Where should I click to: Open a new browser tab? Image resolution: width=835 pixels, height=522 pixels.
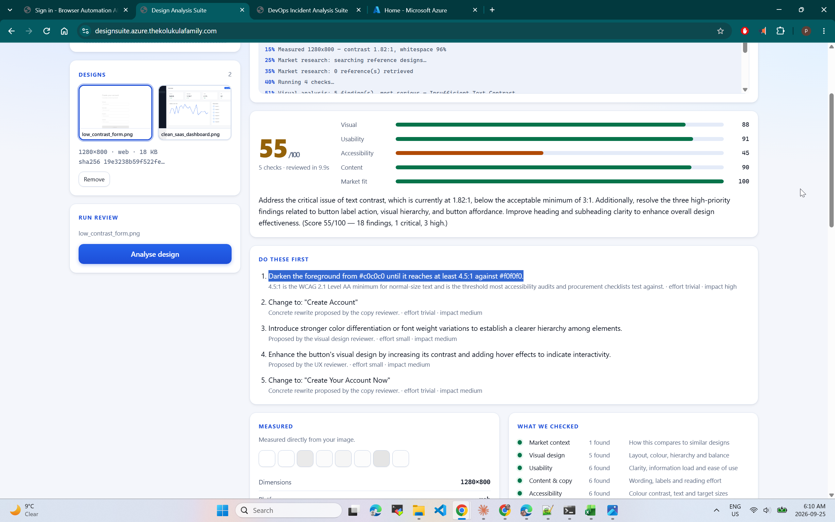[493, 10]
